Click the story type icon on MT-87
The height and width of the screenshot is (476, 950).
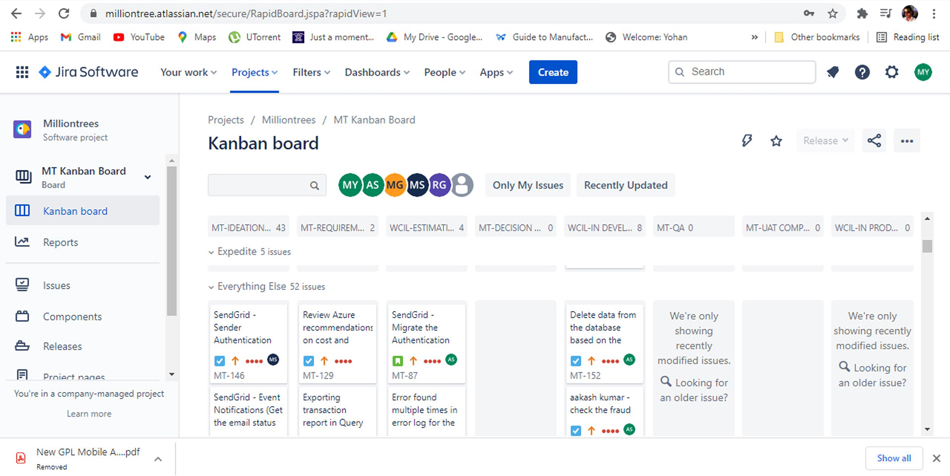[x=398, y=361]
